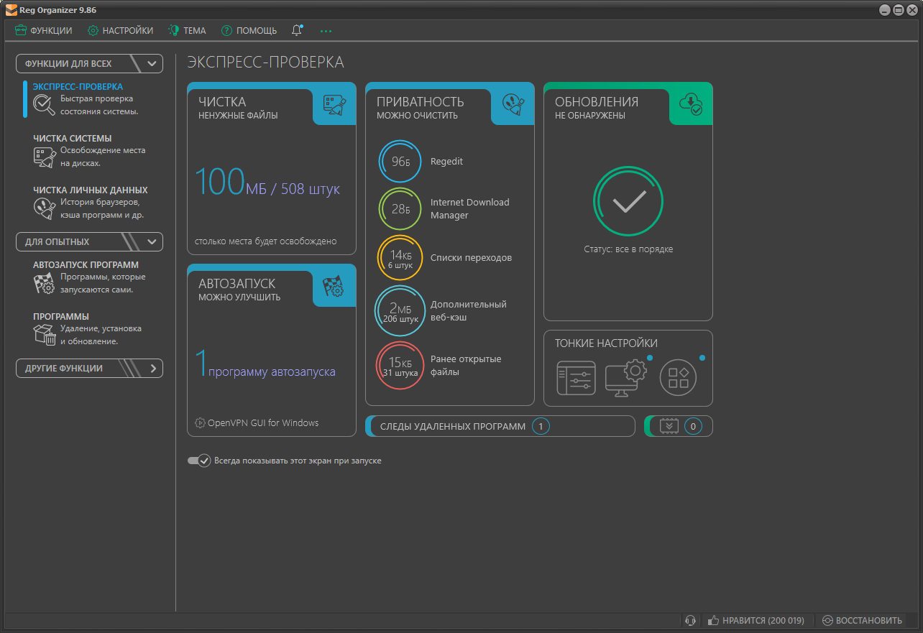Click the notification bell icon
This screenshot has height=633, width=923.
(297, 30)
